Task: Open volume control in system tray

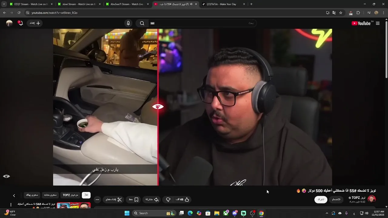Action: [x=366, y=213]
